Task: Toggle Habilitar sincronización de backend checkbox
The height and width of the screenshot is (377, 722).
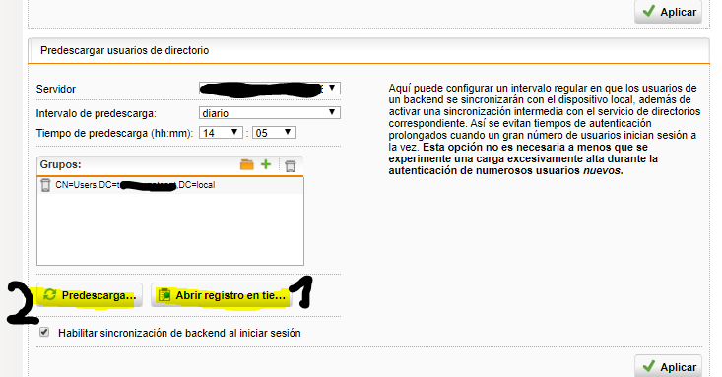Action: [x=44, y=332]
